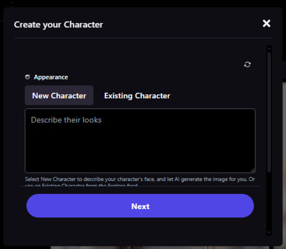Open the Existing Character tab
Image resolution: width=286 pixels, height=249 pixels.
pos(137,96)
